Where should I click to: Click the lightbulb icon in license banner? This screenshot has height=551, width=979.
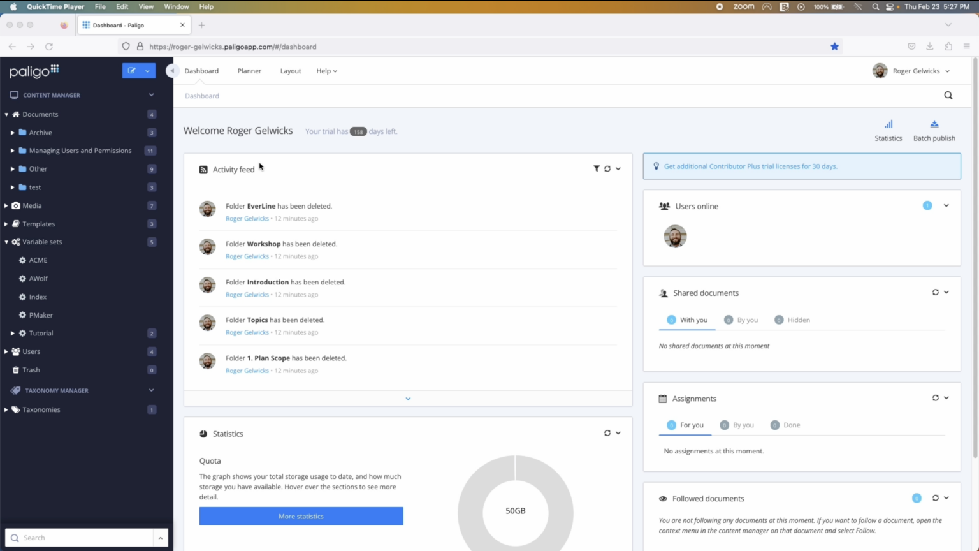[x=656, y=166]
